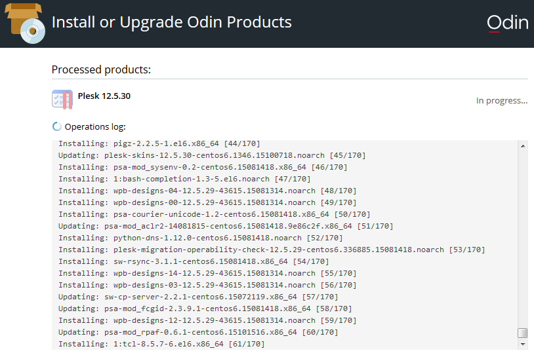The height and width of the screenshot is (355, 534).
Task: Click the Install or Upgrade Odin Products title
Action: tap(172, 22)
